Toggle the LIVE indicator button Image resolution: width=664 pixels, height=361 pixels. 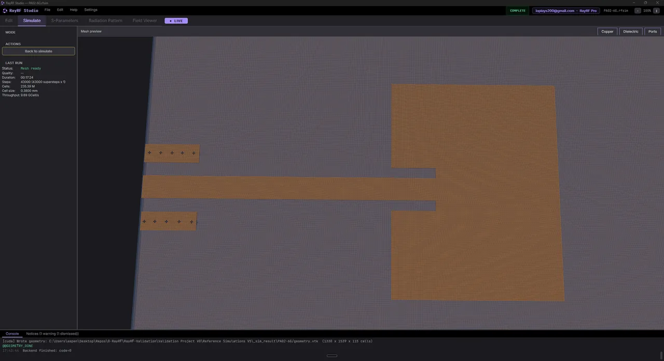point(176,21)
